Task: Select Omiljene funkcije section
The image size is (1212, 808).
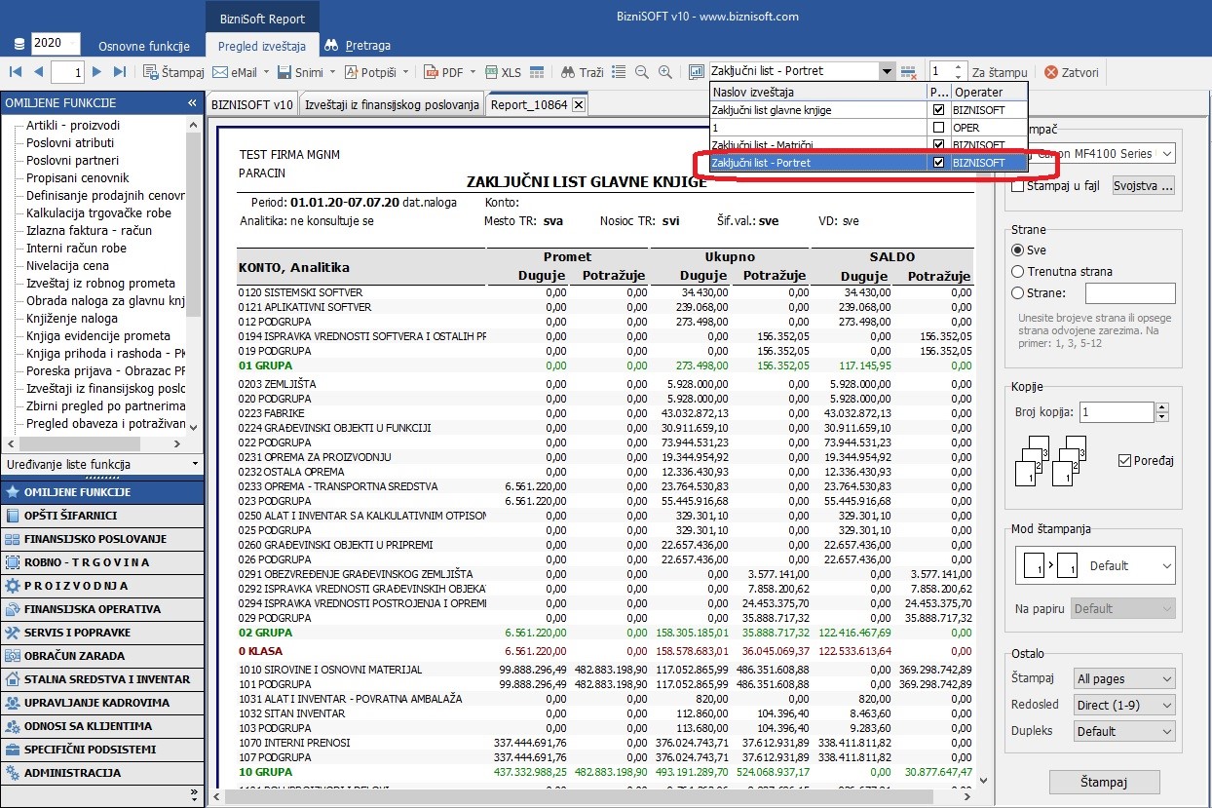Action: (102, 492)
